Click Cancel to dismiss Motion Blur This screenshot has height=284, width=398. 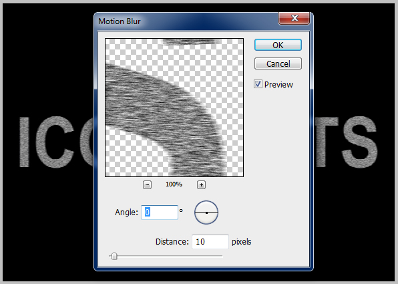pos(278,63)
